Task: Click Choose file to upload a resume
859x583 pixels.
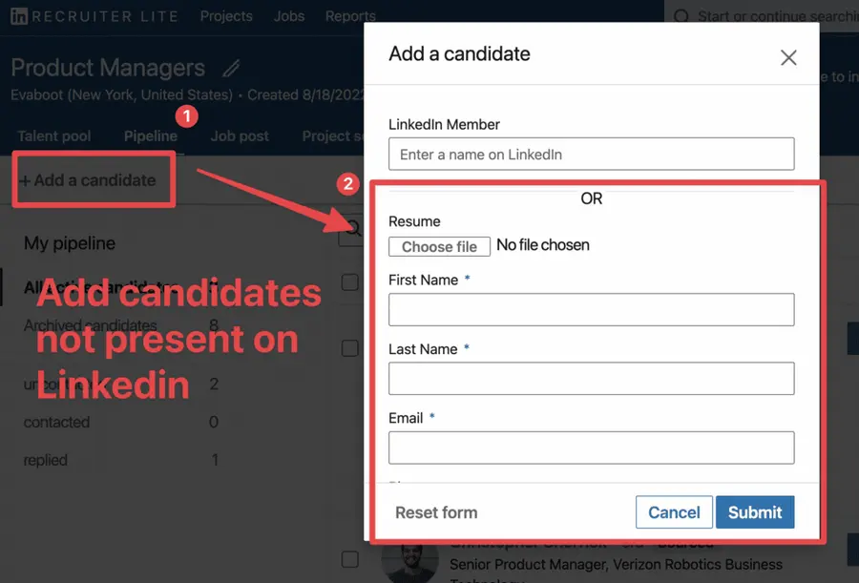Action: (439, 246)
